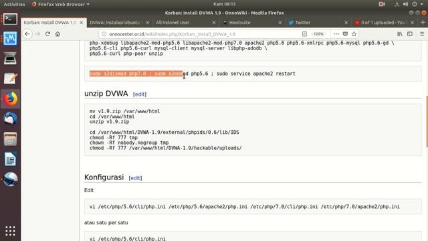Close the DVWA: Instalasi Ubuntu tab

(x=147, y=23)
